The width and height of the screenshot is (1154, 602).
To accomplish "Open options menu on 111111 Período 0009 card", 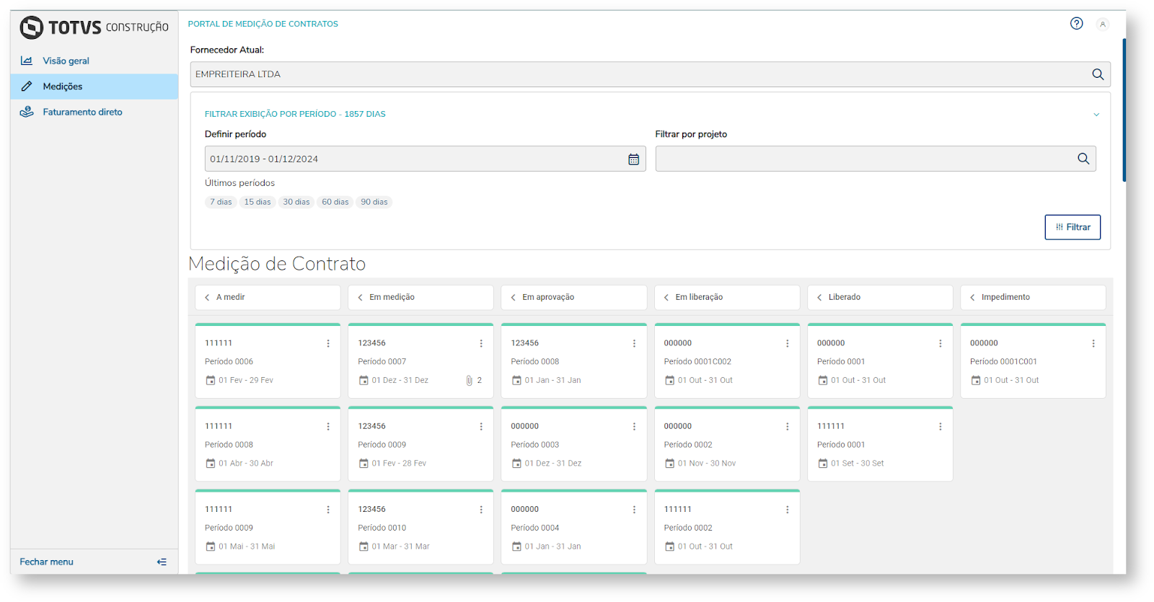I will pyautogui.click(x=328, y=510).
